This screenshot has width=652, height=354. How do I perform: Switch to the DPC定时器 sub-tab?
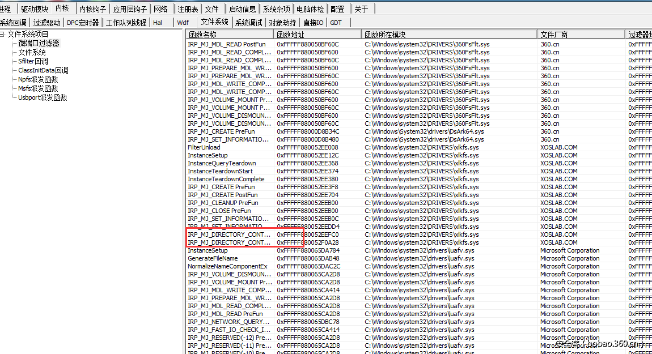83,23
